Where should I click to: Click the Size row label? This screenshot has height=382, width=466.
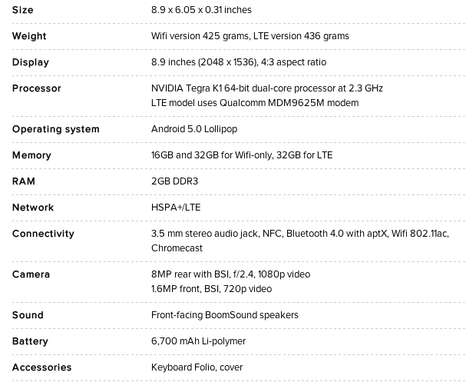[x=22, y=10]
